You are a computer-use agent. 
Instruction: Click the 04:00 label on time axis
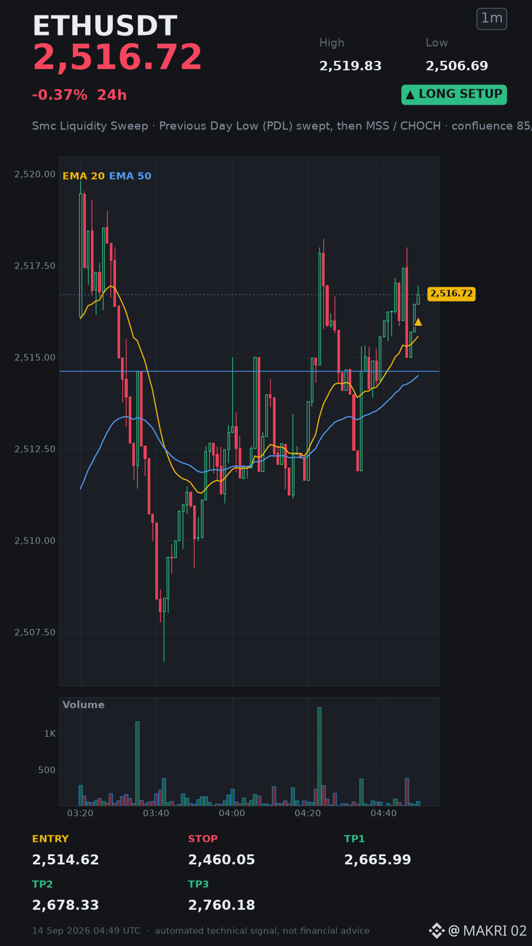(x=232, y=814)
